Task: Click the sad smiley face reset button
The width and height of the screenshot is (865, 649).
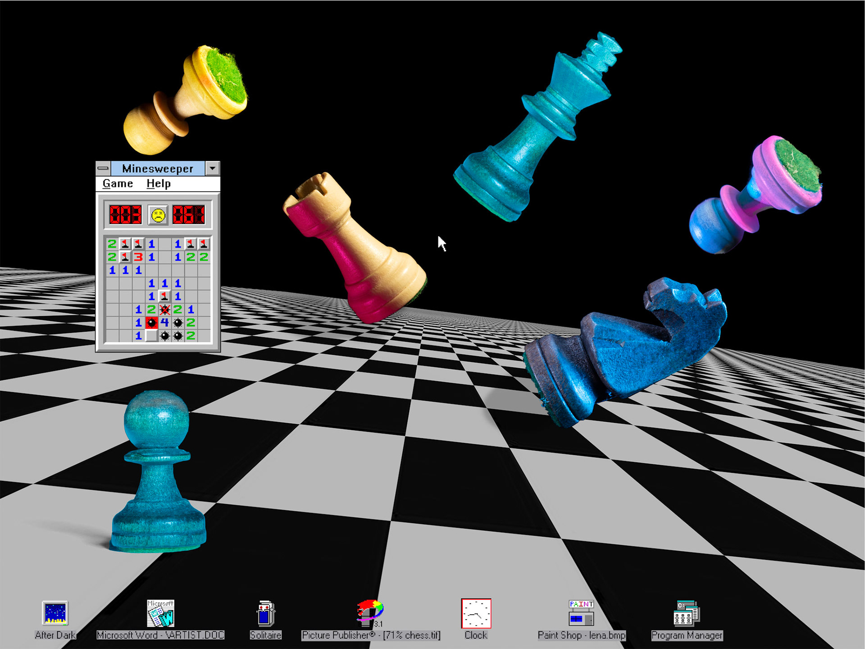Action: click(x=158, y=215)
